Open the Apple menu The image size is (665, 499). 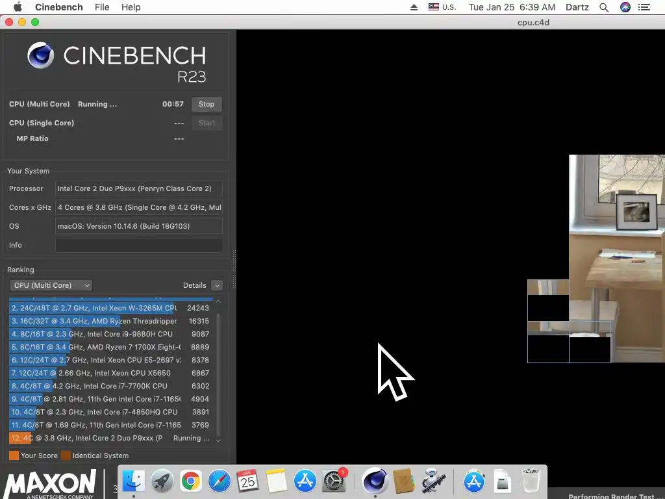(x=18, y=7)
